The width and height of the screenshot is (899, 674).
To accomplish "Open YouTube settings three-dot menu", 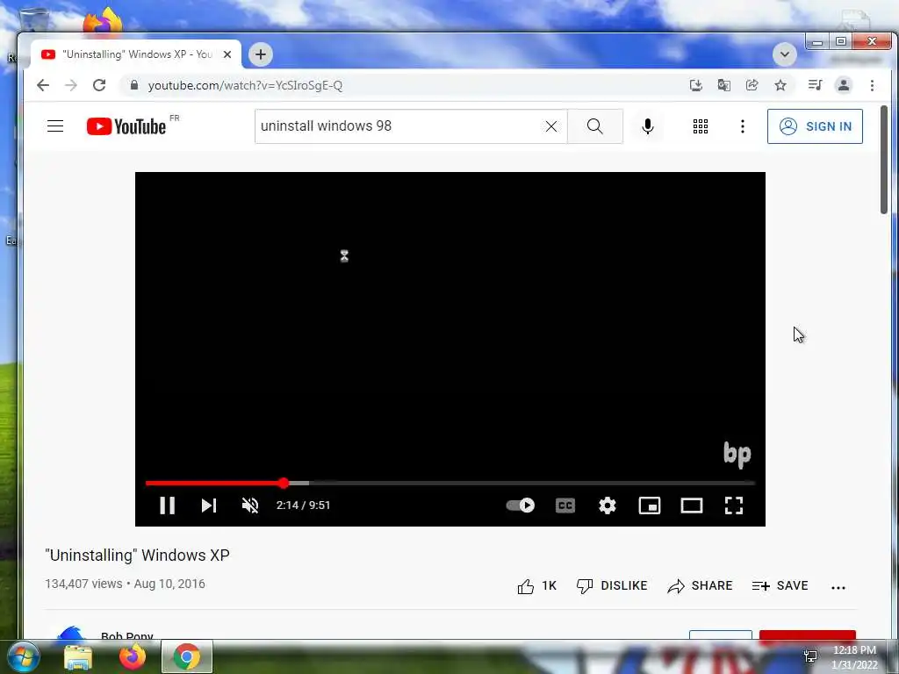I will pos(743,126).
